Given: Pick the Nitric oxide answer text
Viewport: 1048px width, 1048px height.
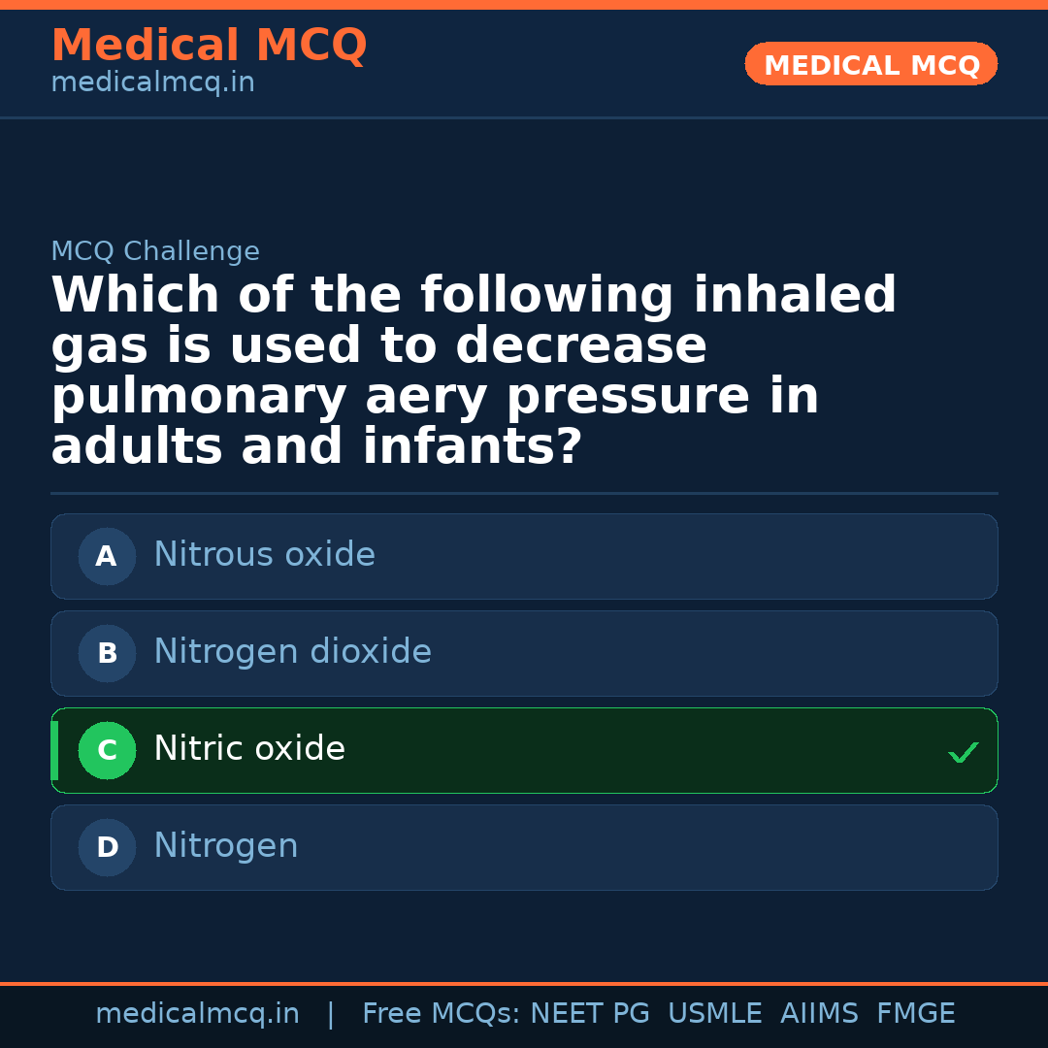Looking at the screenshot, I should (249, 749).
